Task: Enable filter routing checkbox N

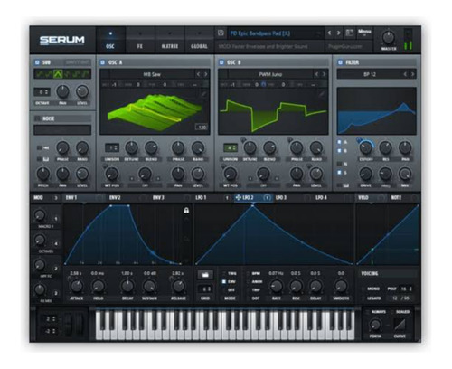Action: click(339, 164)
